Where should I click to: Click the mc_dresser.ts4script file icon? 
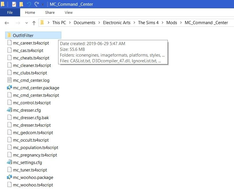tap(9, 125)
